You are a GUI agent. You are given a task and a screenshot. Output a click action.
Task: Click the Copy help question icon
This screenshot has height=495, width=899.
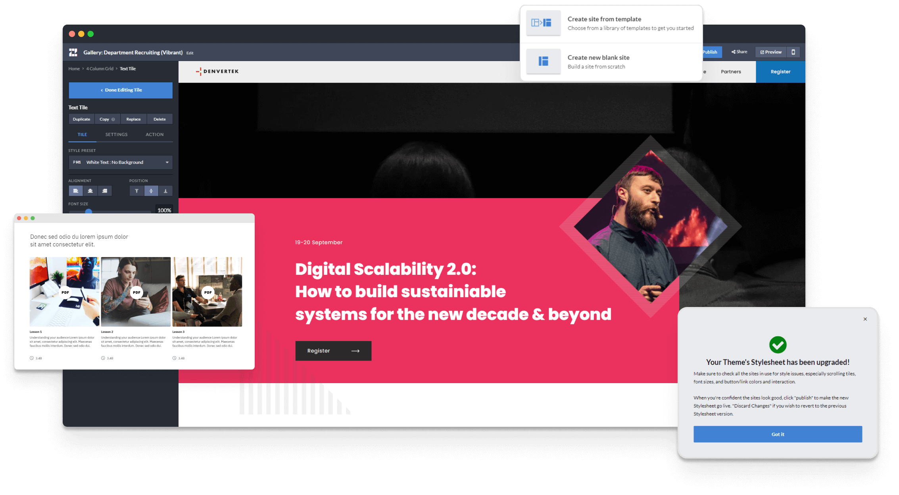tap(113, 119)
